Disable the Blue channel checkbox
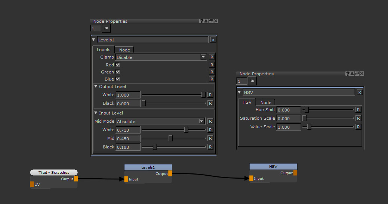 tap(118, 79)
